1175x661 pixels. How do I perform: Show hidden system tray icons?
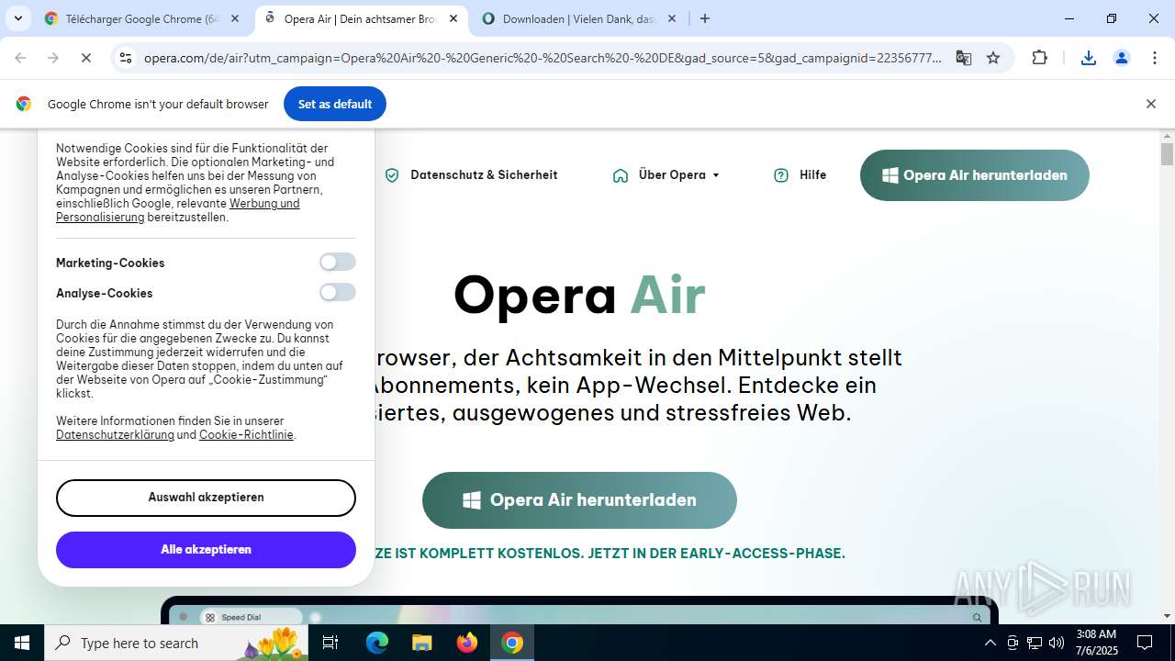pyautogui.click(x=990, y=643)
